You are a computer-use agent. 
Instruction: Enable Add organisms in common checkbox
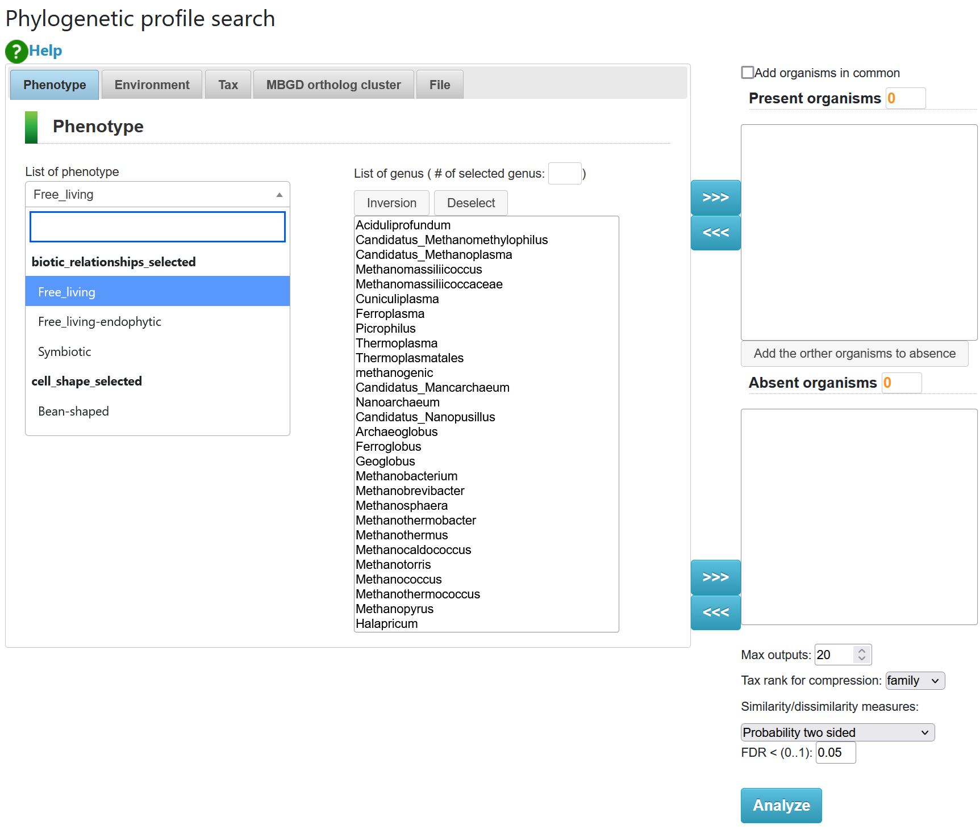(748, 73)
